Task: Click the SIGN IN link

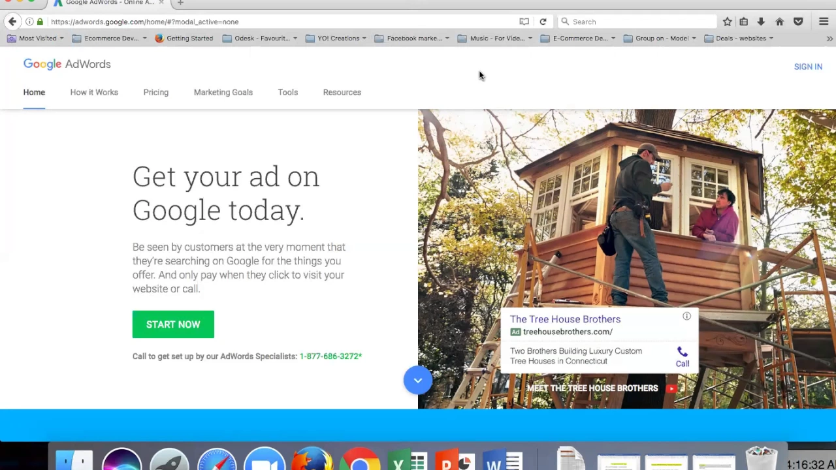Action: point(808,67)
